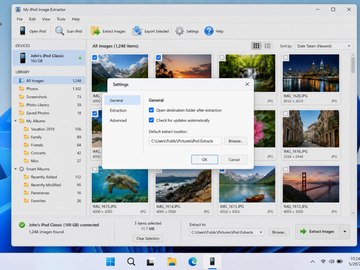The height and width of the screenshot is (270, 360).
Task: Launch Microsoft Edge from the taskbar
Action: 193,261
